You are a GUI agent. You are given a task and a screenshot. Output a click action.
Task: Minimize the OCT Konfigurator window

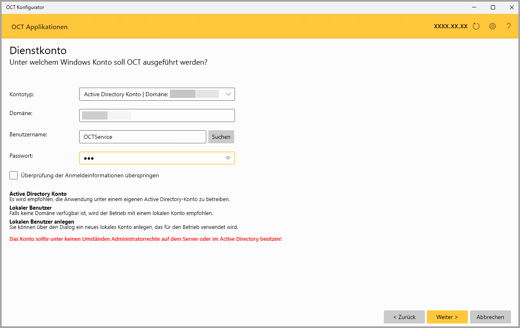pos(474,7)
